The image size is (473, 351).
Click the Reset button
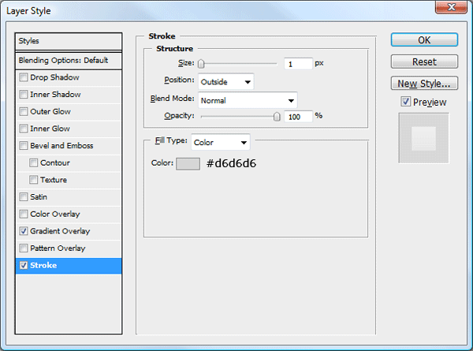tap(424, 62)
